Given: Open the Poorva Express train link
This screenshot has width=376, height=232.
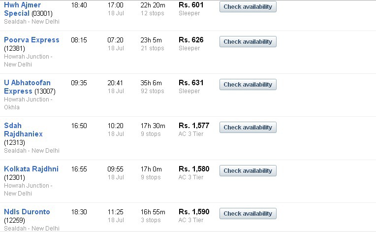Looking at the screenshot, I should [31, 40].
